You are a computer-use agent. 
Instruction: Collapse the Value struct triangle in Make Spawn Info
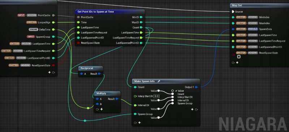[x=176, y=91]
